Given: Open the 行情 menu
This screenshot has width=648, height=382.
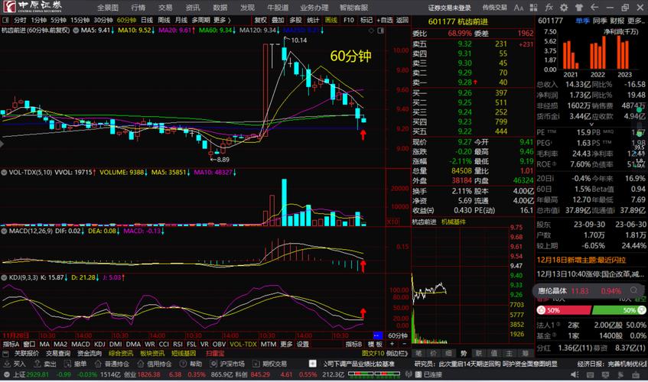Looking at the screenshot, I should [138, 8].
